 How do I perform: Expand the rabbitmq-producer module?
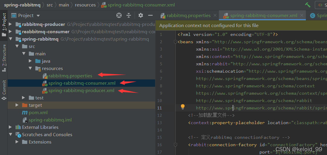[x=11, y=24]
